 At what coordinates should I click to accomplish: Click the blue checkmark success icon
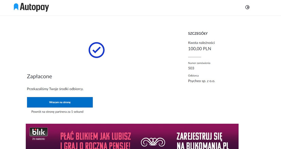pyautogui.click(x=96, y=50)
